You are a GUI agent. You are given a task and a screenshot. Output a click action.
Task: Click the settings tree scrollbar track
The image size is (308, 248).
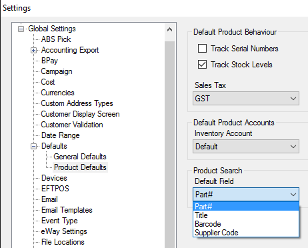pyautogui.click(x=170, y=145)
